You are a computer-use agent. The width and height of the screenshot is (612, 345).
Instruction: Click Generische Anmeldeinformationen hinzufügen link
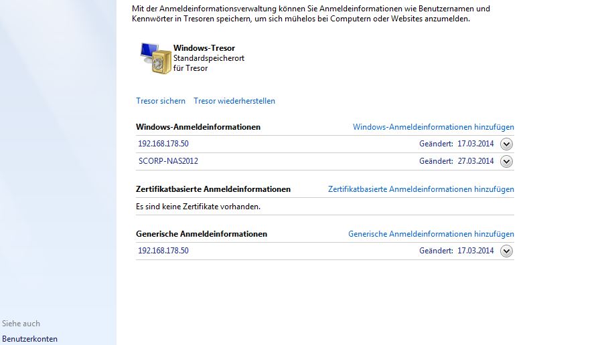click(431, 234)
